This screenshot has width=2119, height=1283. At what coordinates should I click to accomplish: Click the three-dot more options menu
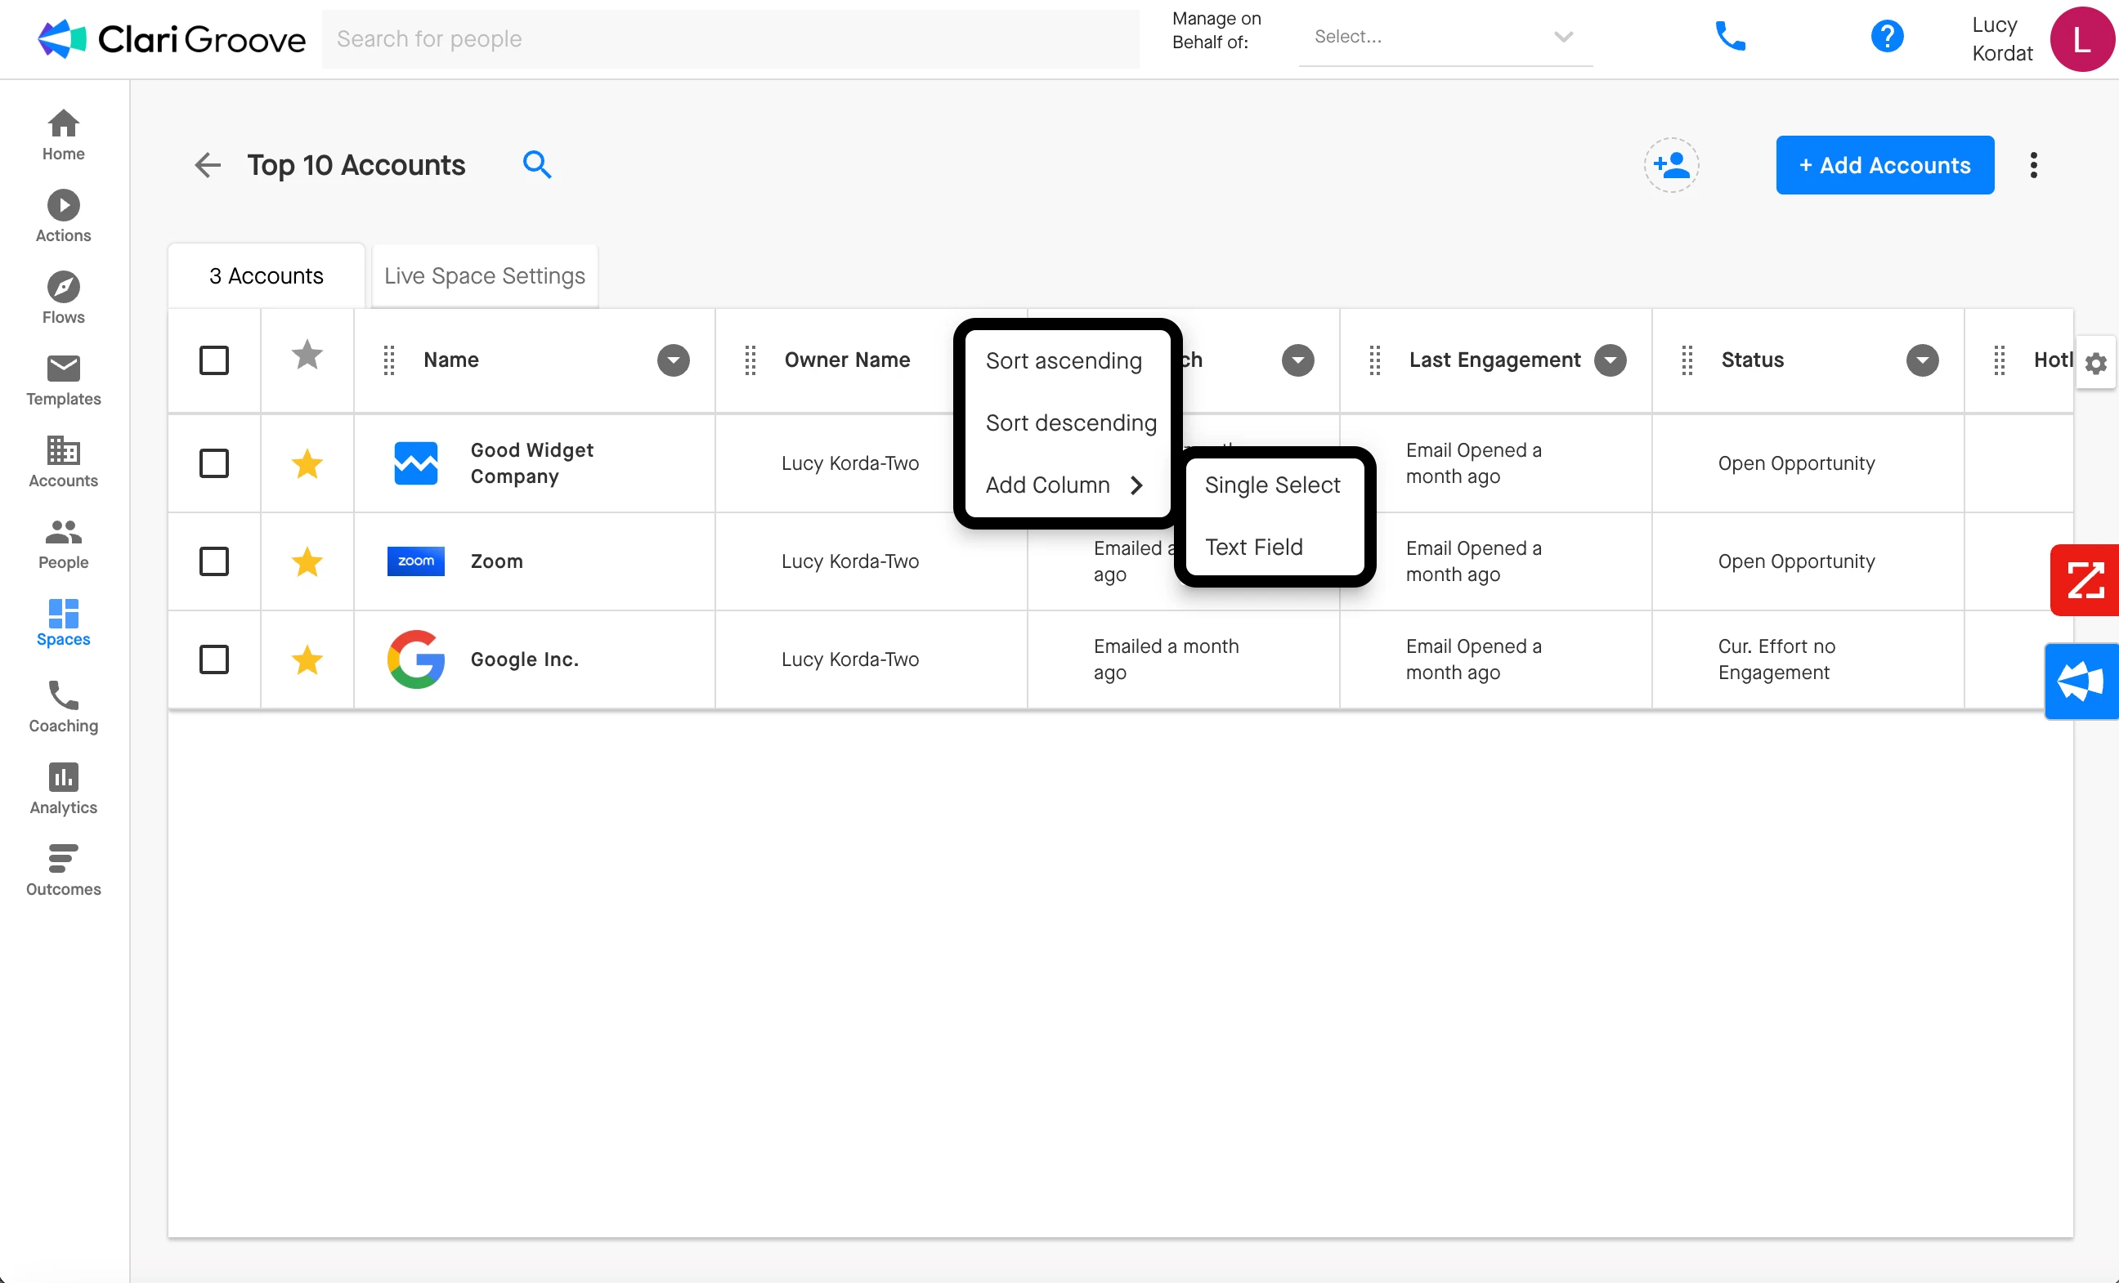pos(2033,165)
